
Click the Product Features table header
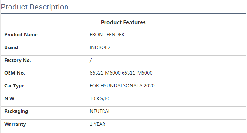click(x=123, y=23)
